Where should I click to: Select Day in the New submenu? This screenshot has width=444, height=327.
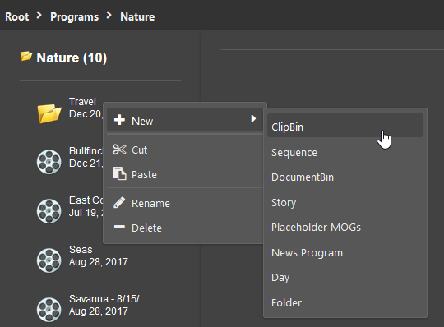[x=345, y=277]
